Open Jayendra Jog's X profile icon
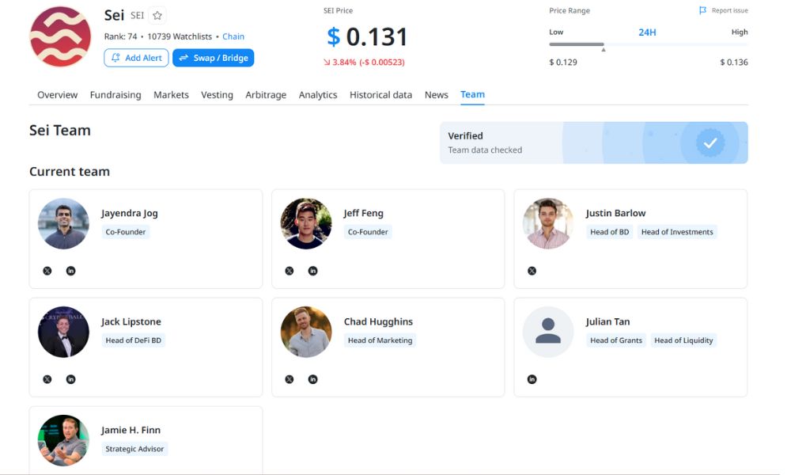 [47, 271]
